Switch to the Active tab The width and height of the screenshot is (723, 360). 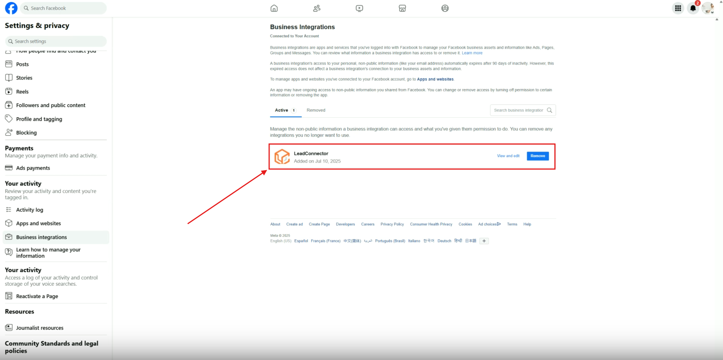coord(285,110)
